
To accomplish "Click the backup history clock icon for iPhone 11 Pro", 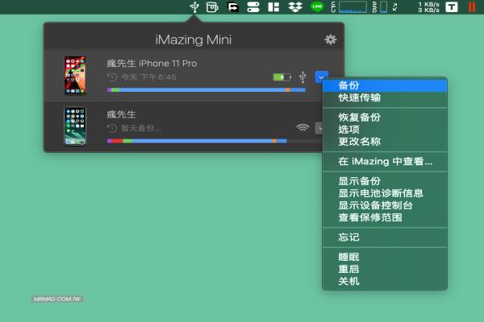I will pyautogui.click(x=112, y=77).
